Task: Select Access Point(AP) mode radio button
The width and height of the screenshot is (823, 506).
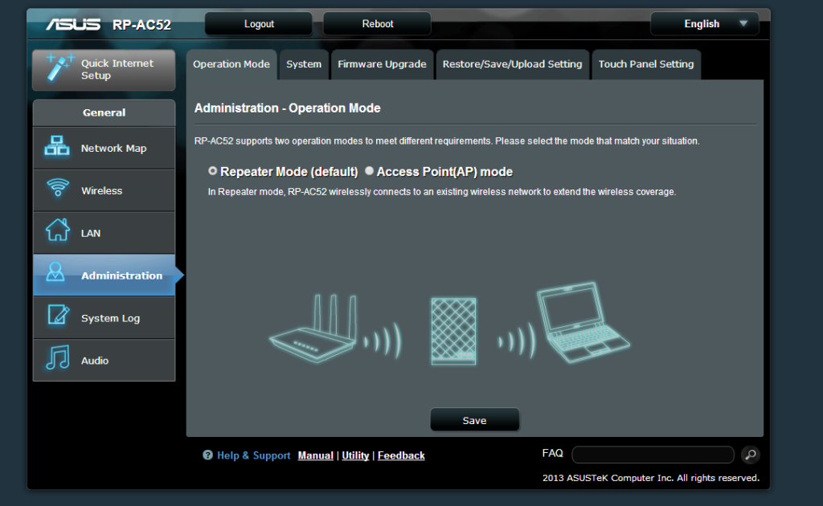Action: [369, 171]
